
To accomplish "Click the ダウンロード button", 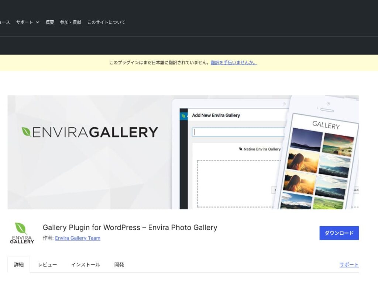I will 339,233.
